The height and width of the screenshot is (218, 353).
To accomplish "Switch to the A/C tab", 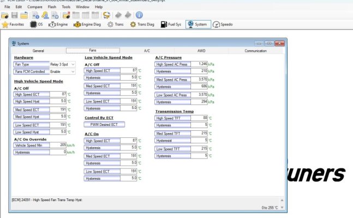I will [147, 51].
